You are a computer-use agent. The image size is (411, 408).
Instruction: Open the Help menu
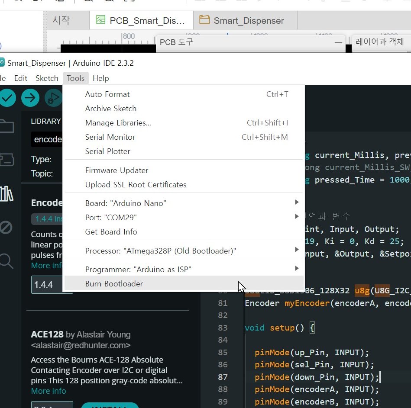click(100, 78)
